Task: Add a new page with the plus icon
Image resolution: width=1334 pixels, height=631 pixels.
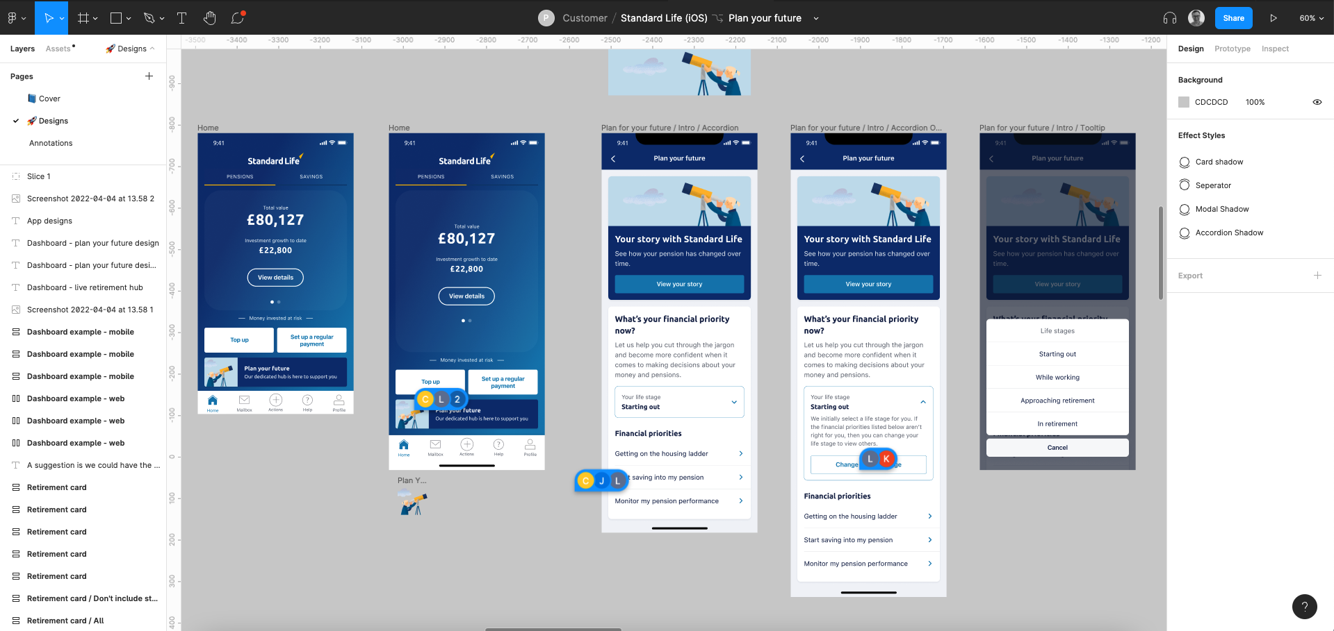Action: [149, 76]
